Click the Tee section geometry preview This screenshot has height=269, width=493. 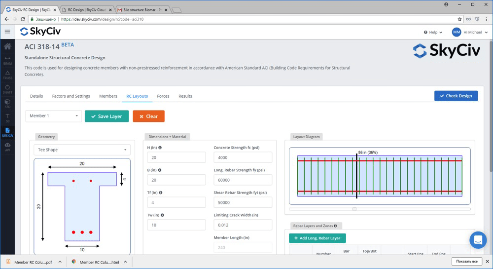coord(82,206)
